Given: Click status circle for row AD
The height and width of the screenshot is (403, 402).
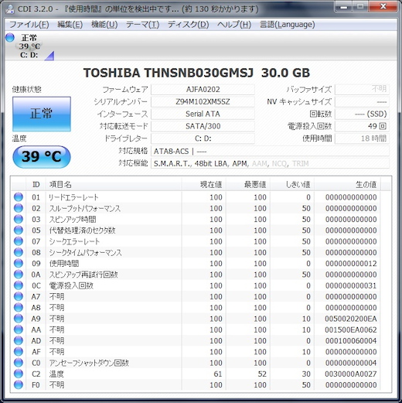Looking at the screenshot, I should [x=19, y=340].
